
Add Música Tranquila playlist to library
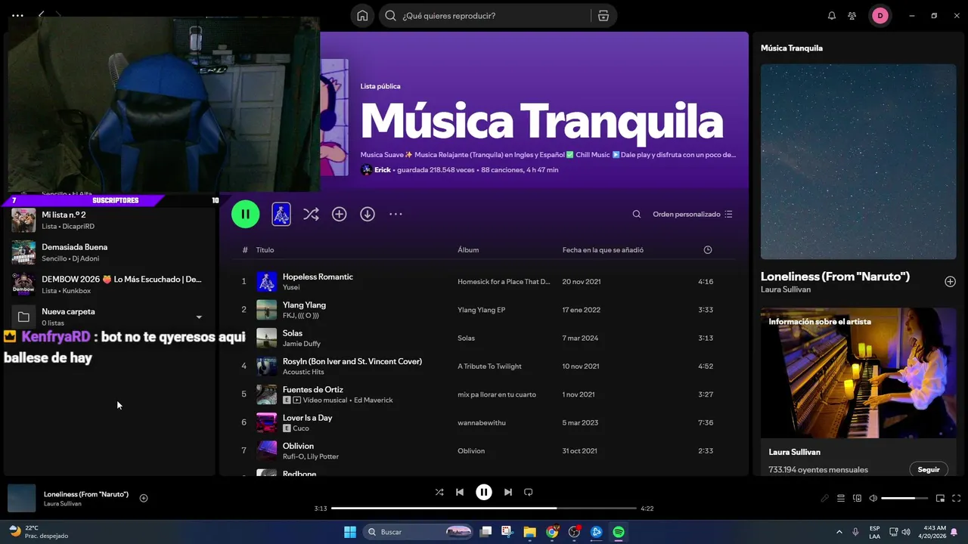coord(339,215)
